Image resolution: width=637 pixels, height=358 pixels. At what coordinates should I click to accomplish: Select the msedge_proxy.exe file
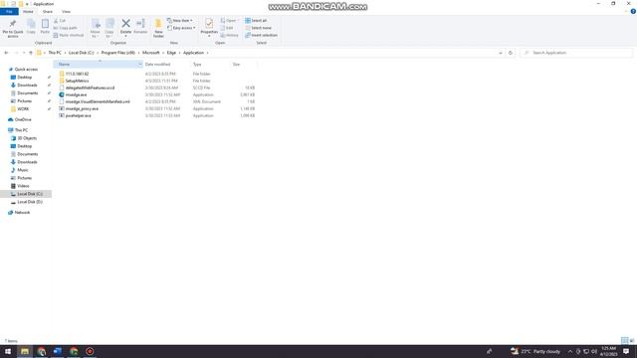pos(82,108)
